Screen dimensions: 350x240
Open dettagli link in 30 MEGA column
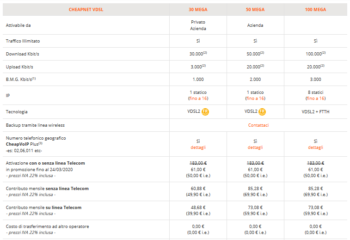(198, 148)
